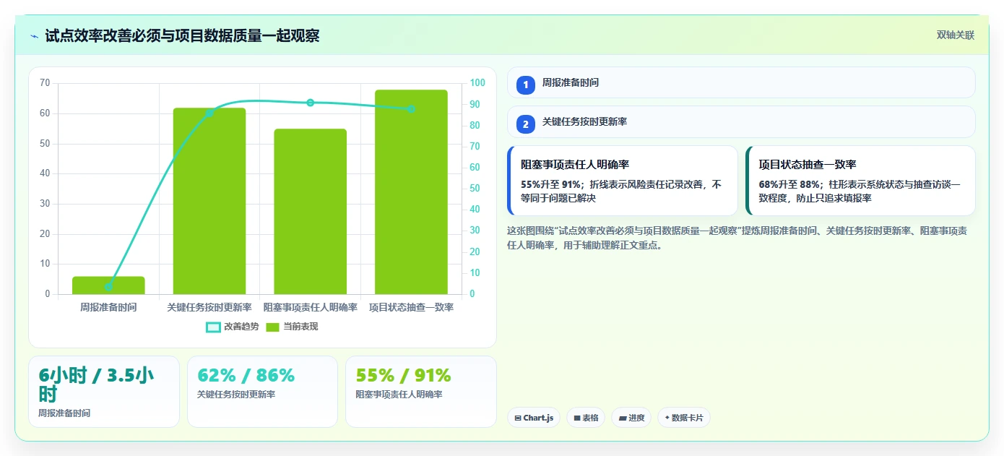The image size is (1004, 456).
Task: Click line point on 关键任务按时更新率 bar
Action: click(209, 113)
